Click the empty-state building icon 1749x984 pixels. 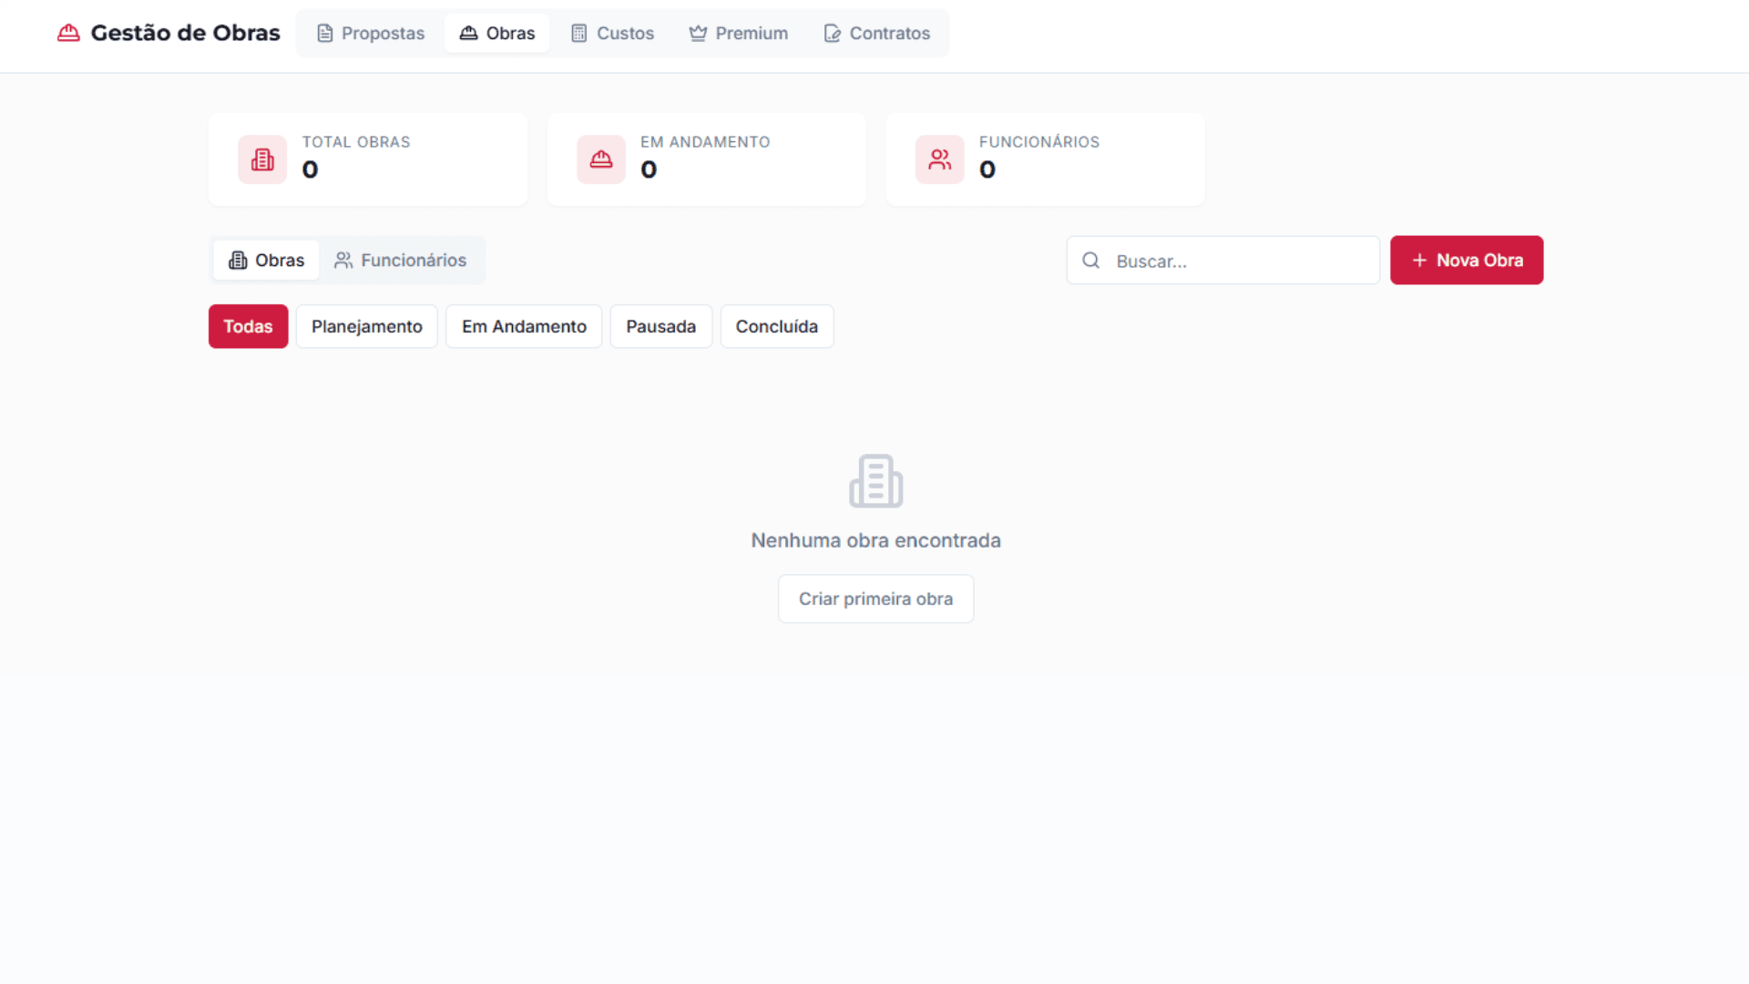pyautogui.click(x=876, y=481)
